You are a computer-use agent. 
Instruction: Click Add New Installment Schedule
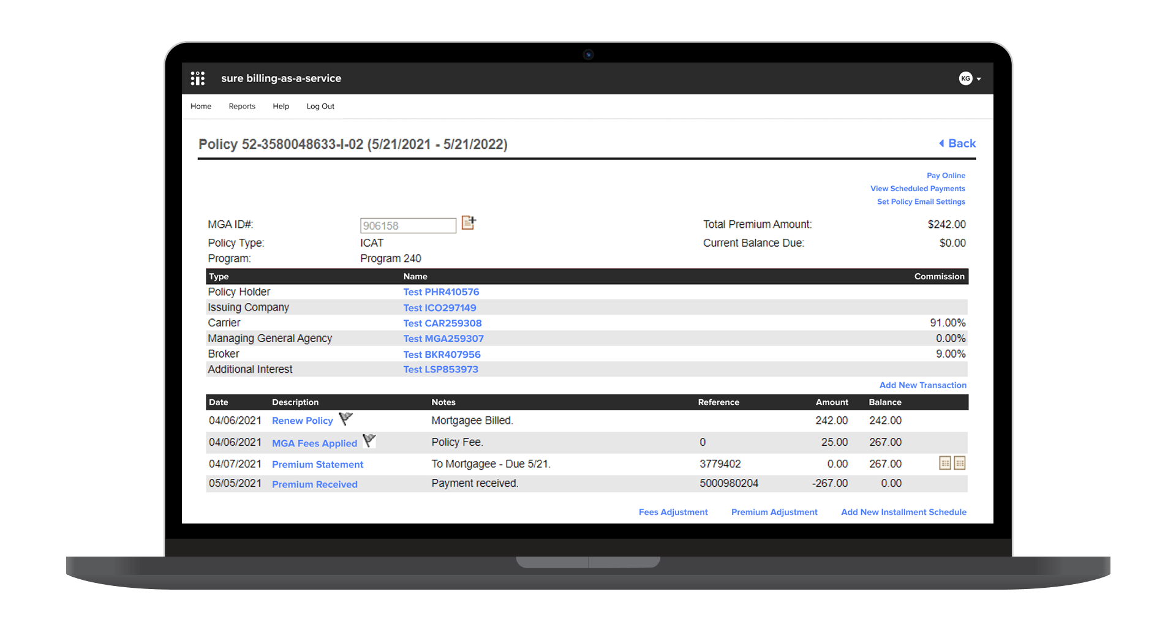[903, 512]
